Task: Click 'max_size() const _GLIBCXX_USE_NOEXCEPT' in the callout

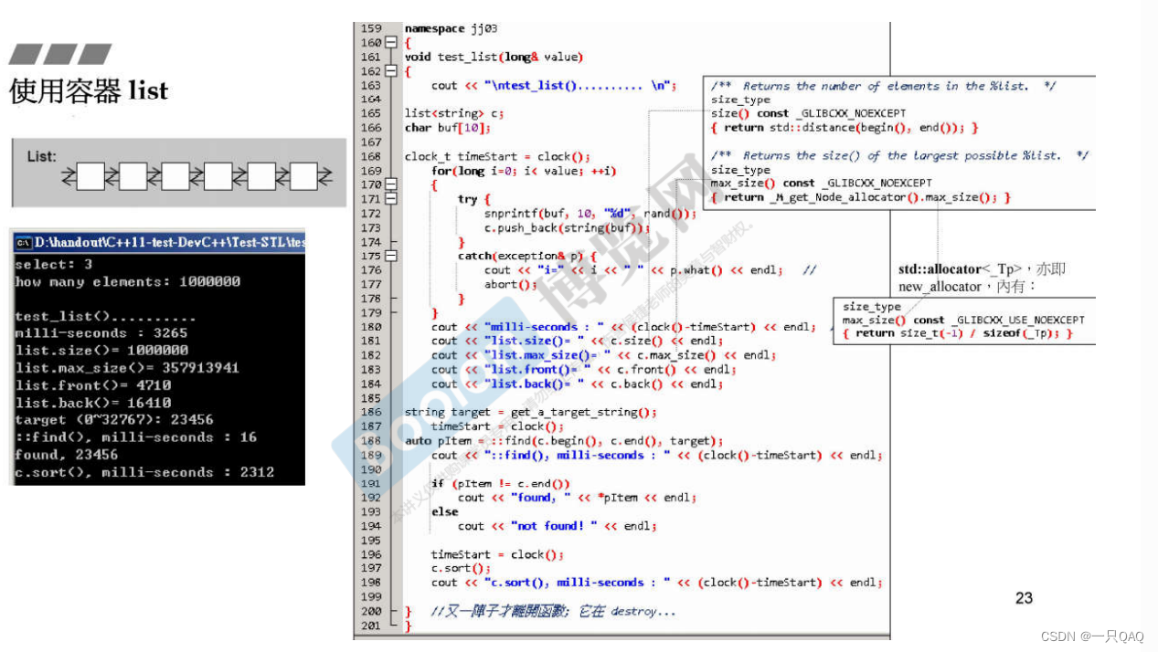Action: [x=963, y=320]
